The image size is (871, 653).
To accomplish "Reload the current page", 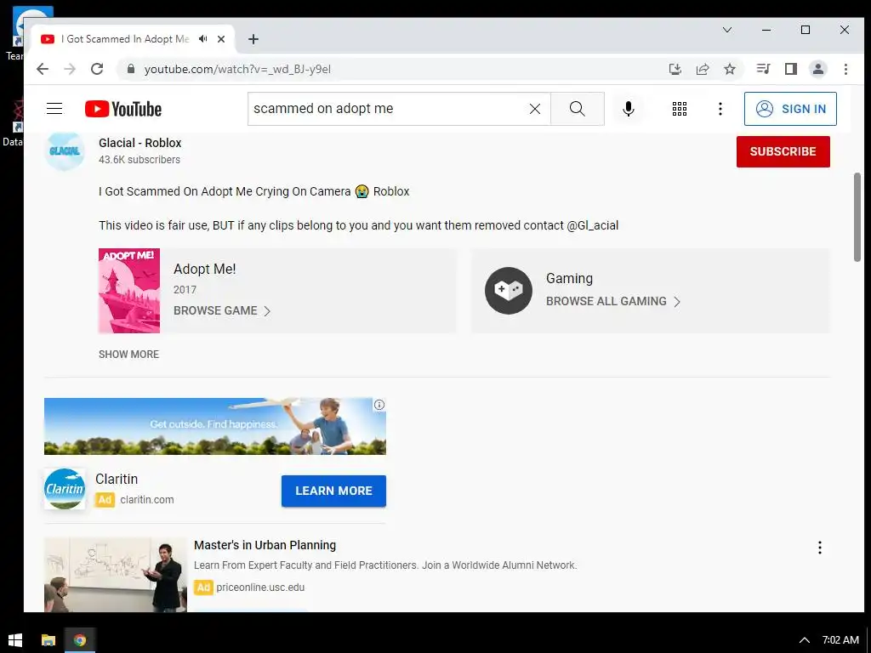I will 97,69.
